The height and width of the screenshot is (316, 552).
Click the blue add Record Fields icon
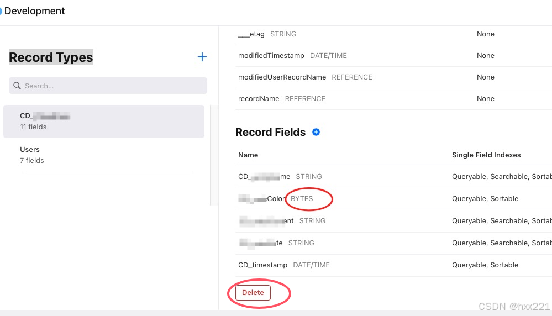316,132
